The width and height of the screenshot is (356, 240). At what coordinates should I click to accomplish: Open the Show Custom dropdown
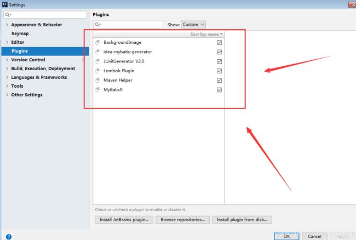(193, 25)
